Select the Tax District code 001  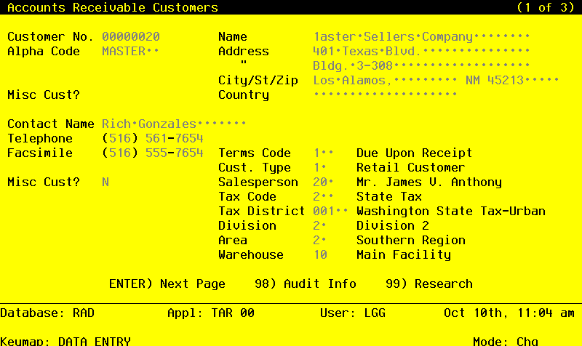(331, 211)
